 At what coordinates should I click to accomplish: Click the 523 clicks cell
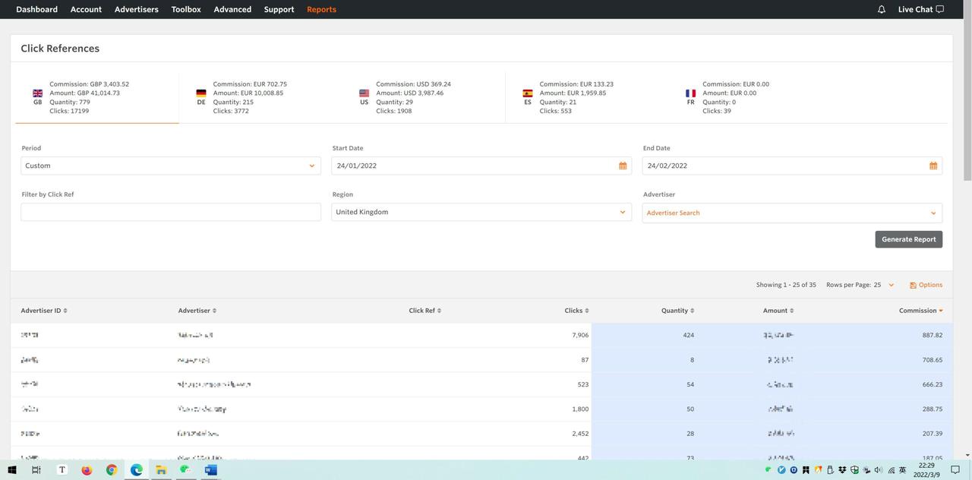point(583,384)
